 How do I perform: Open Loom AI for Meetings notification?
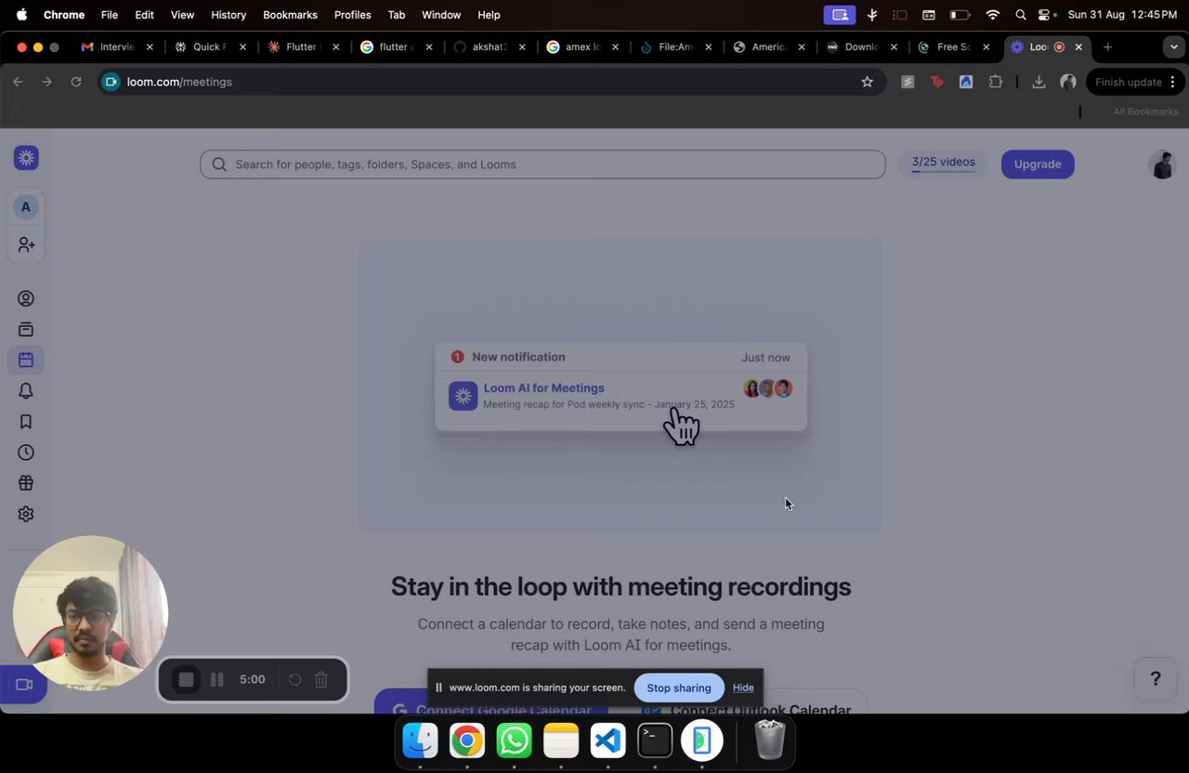coord(621,396)
